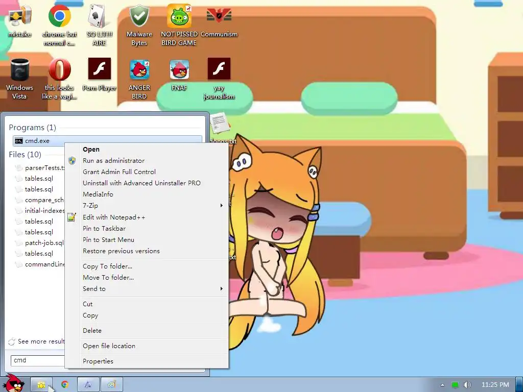
Task: Click the Start menu search box
Action: [38, 360]
